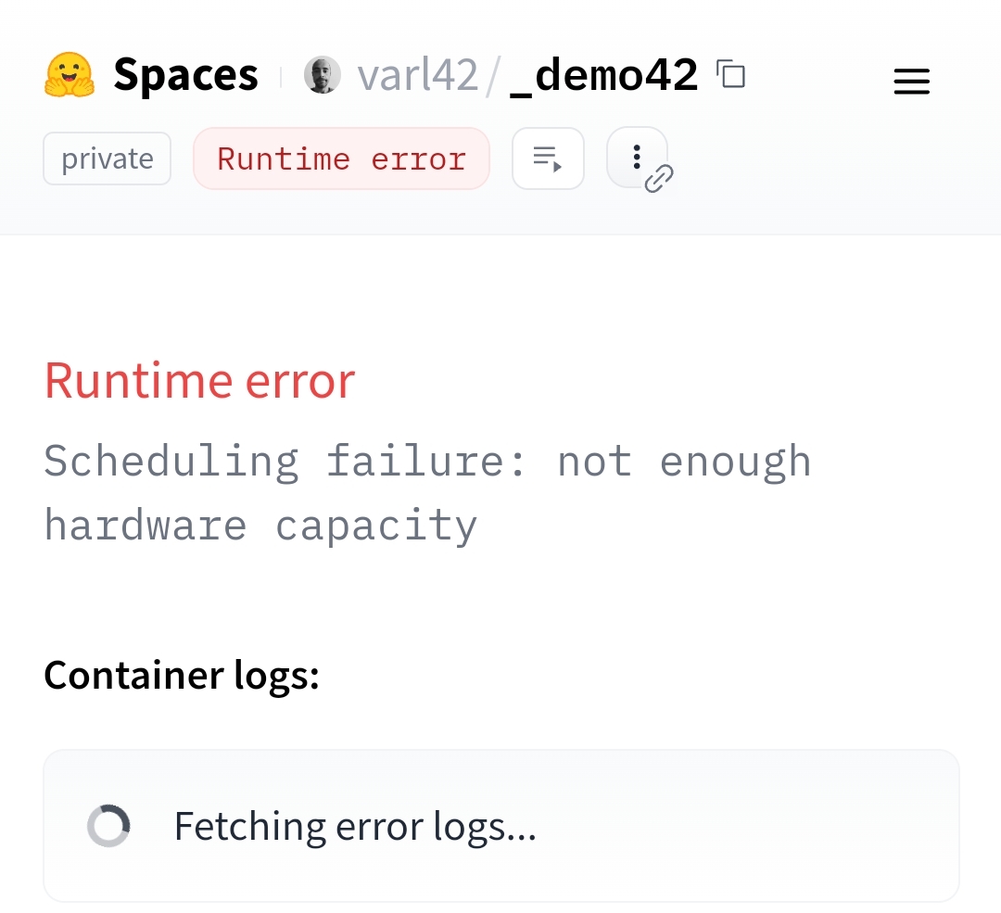Image resolution: width=1001 pixels, height=913 pixels.
Task: Open the Spaces section link
Action: 185,75
